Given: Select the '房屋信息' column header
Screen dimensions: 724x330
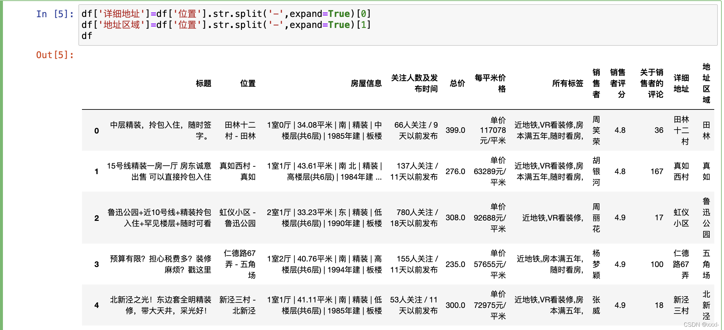Looking at the screenshot, I should (x=366, y=83).
